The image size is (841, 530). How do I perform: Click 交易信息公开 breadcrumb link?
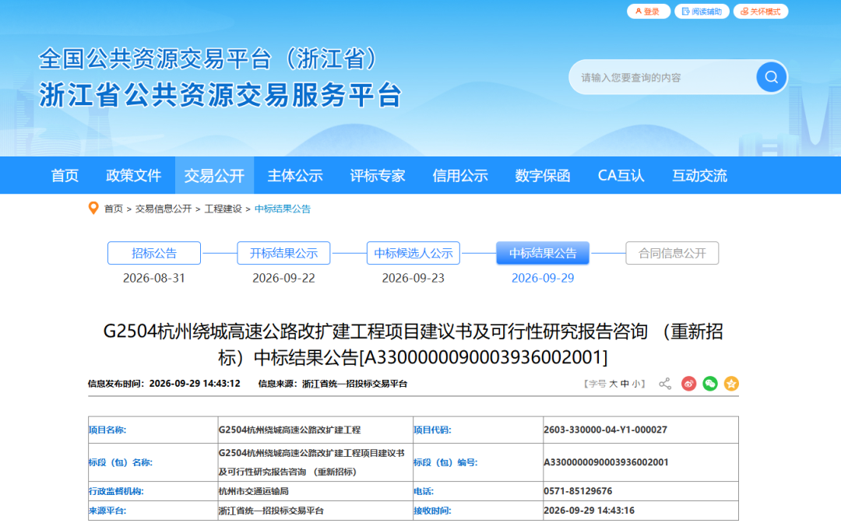(164, 209)
